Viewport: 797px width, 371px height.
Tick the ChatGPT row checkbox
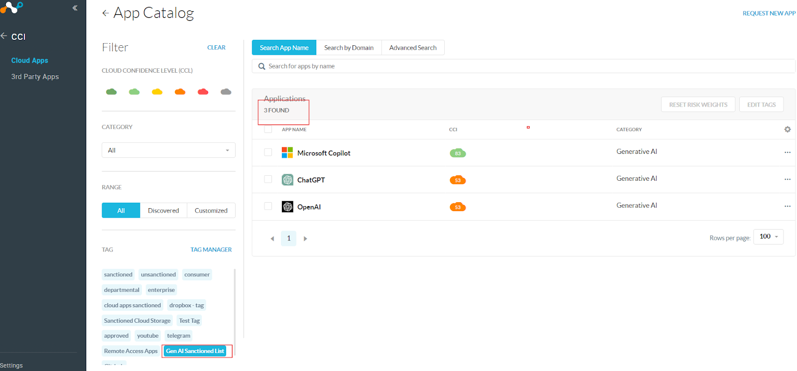[x=268, y=179]
